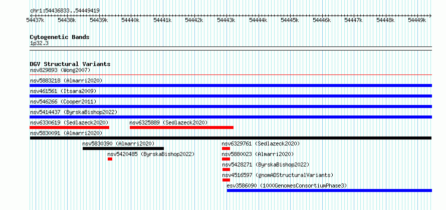Click the 54447k ruler tick label

point(354,20)
